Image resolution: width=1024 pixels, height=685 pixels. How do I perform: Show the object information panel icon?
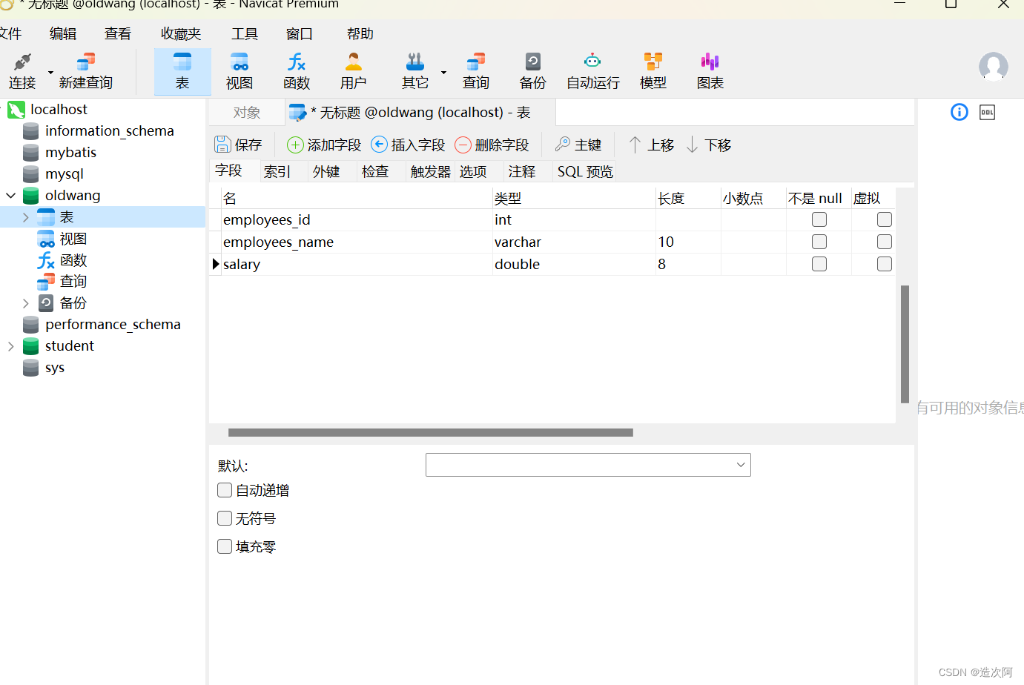coord(959,112)
